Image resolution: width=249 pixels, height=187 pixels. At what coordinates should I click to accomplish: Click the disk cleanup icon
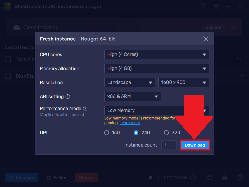[x=225, y=177]
